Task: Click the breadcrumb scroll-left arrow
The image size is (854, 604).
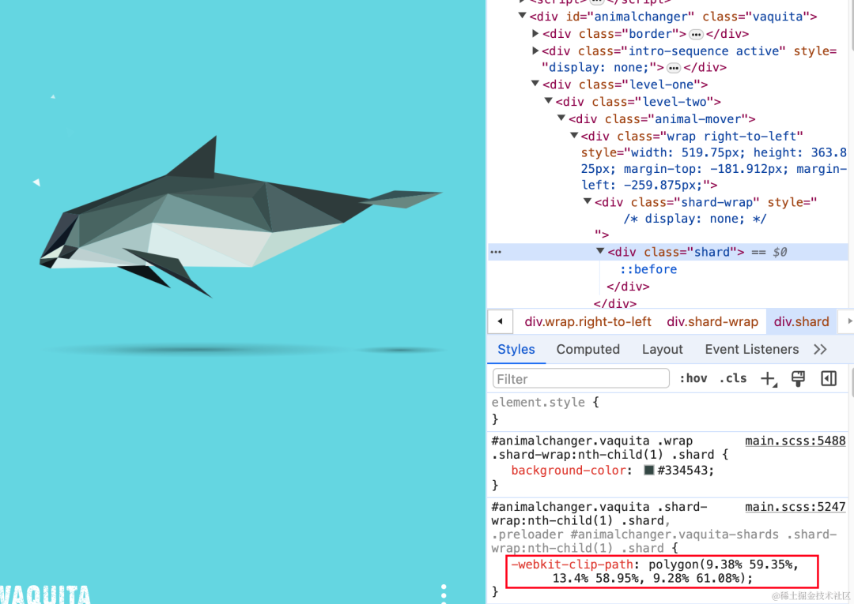Action: 500,321
